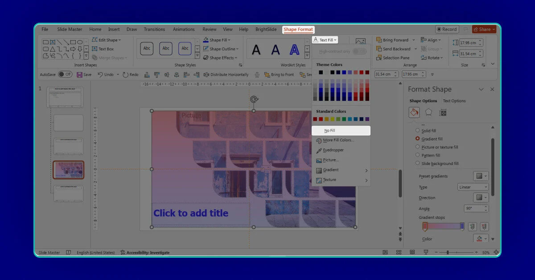Open the Fill & Line paint bucket tab

point(414,112)
